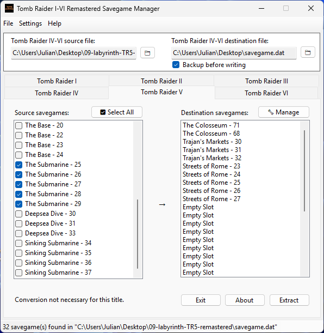
Task: Uncheck The Submarine - 29 savegame
Action: tap(19, 204)
